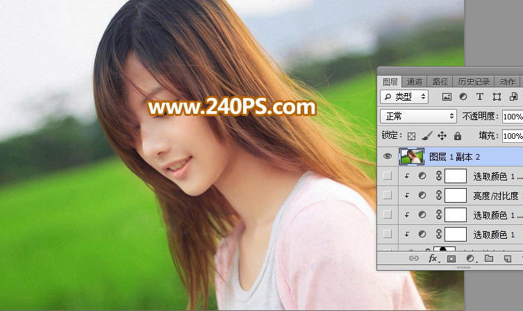Filter layers by pixel layers icon

[447, 97]
